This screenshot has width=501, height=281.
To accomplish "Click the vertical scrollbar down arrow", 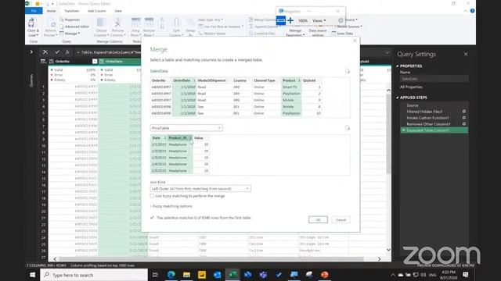I will [388, 250].
